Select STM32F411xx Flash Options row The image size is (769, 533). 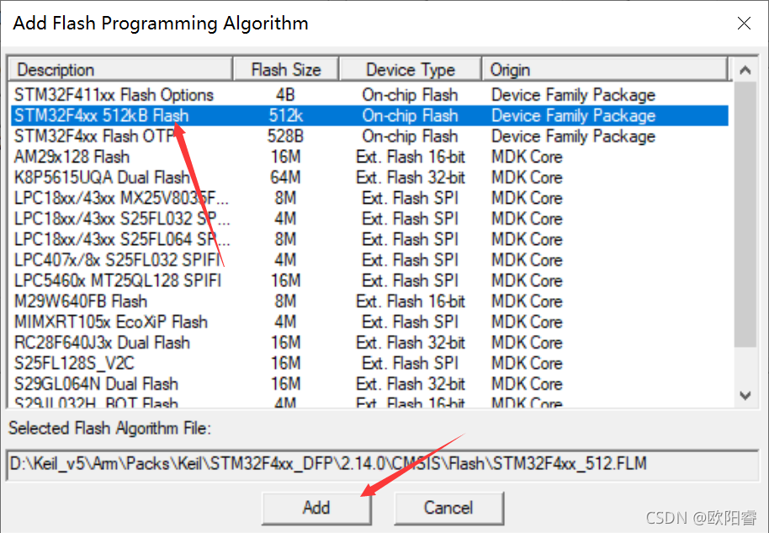pos(369,94)
